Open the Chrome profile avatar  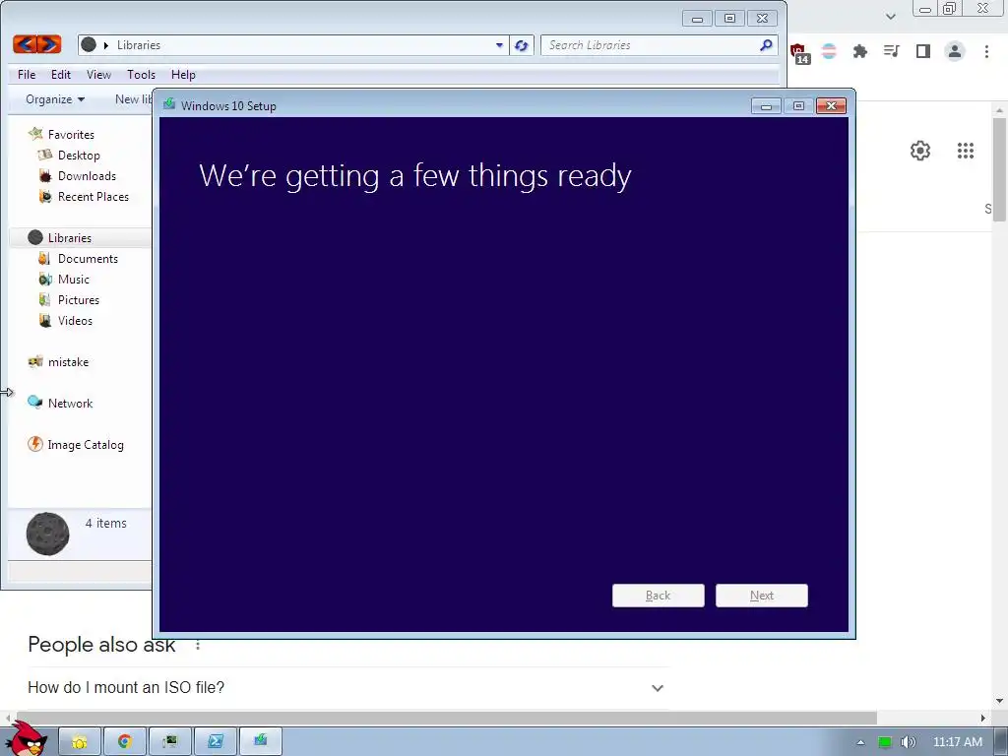pos(955,51)
